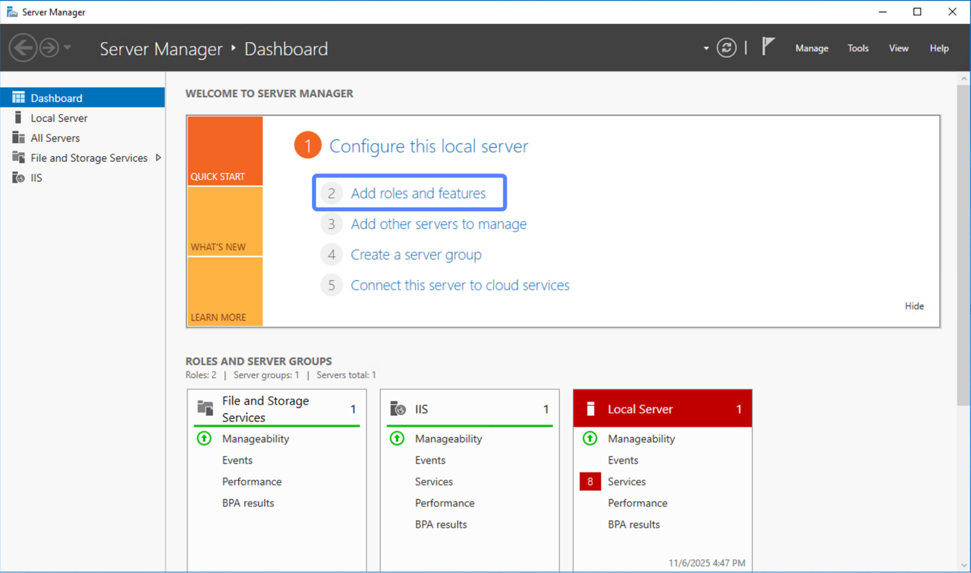The image size is (971, 573).
Task: Open the All Servers sidebar item
Action: pos(55,138)
